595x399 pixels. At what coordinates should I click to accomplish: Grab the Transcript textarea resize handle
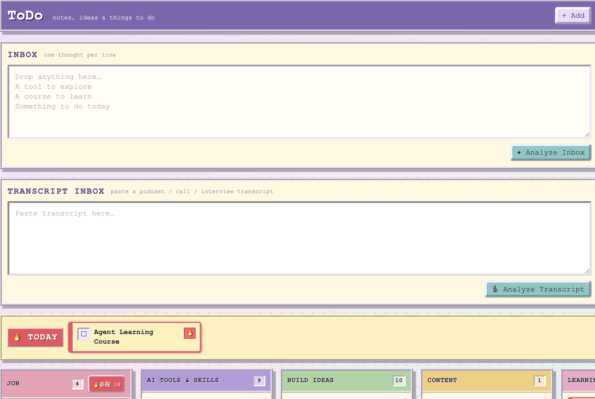click(587, 271)
